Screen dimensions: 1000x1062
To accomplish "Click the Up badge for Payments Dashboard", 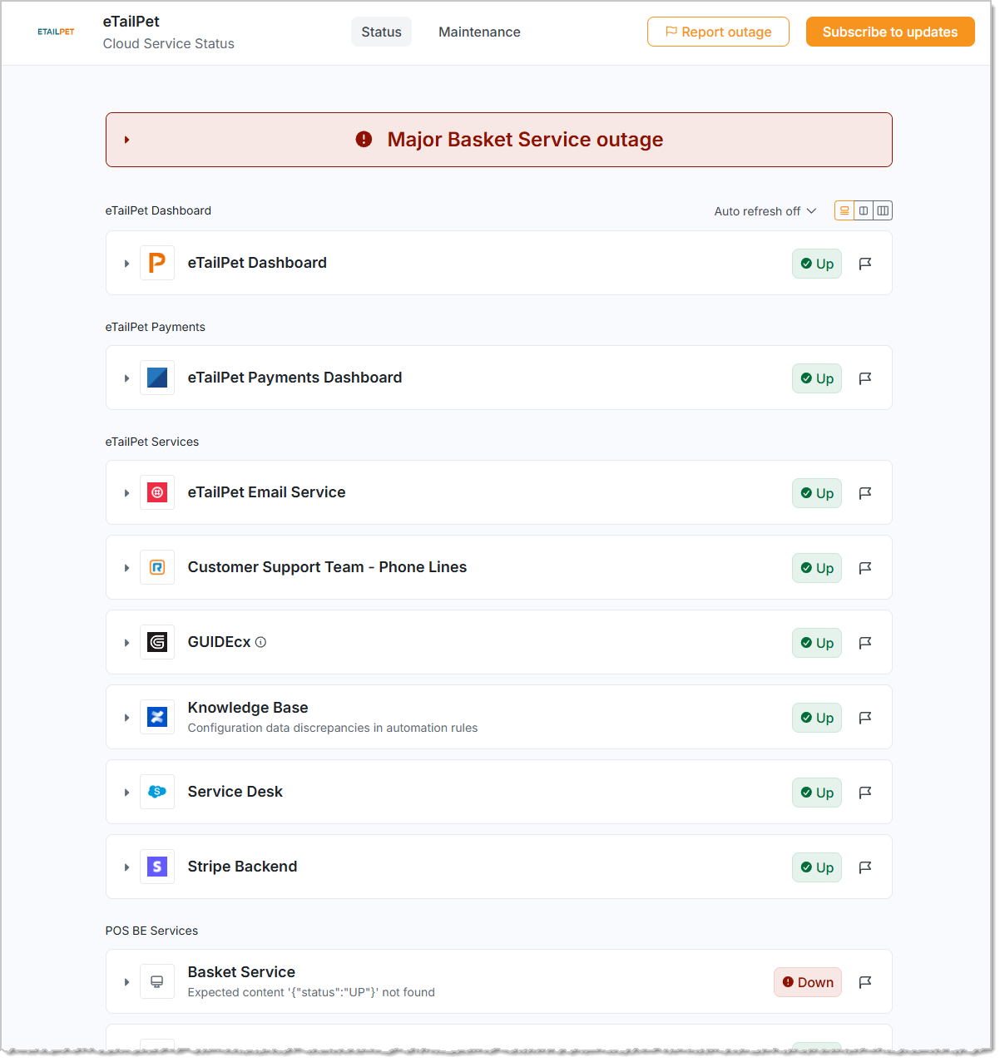I will [817, 378].
